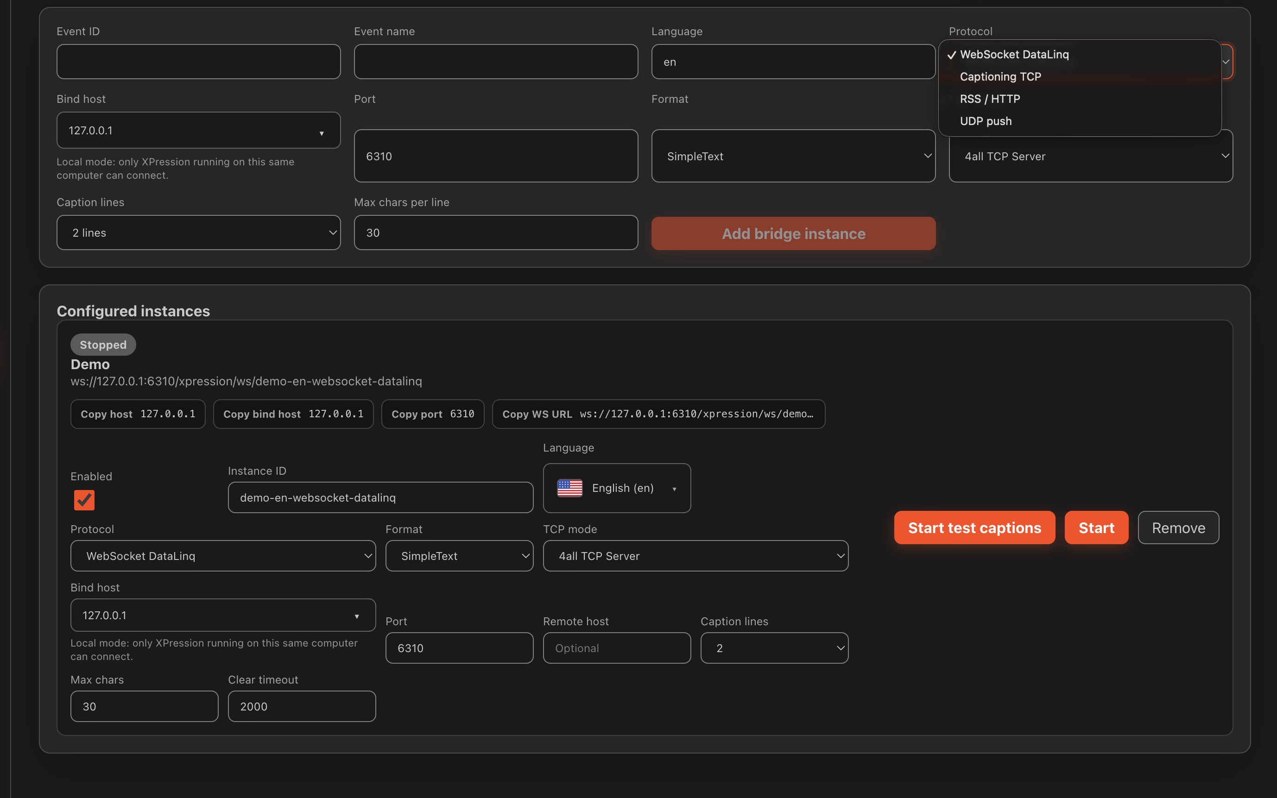Screen dimensions: 1277x798
Task: Open the English (en) language dropdown
Action: 617,488
